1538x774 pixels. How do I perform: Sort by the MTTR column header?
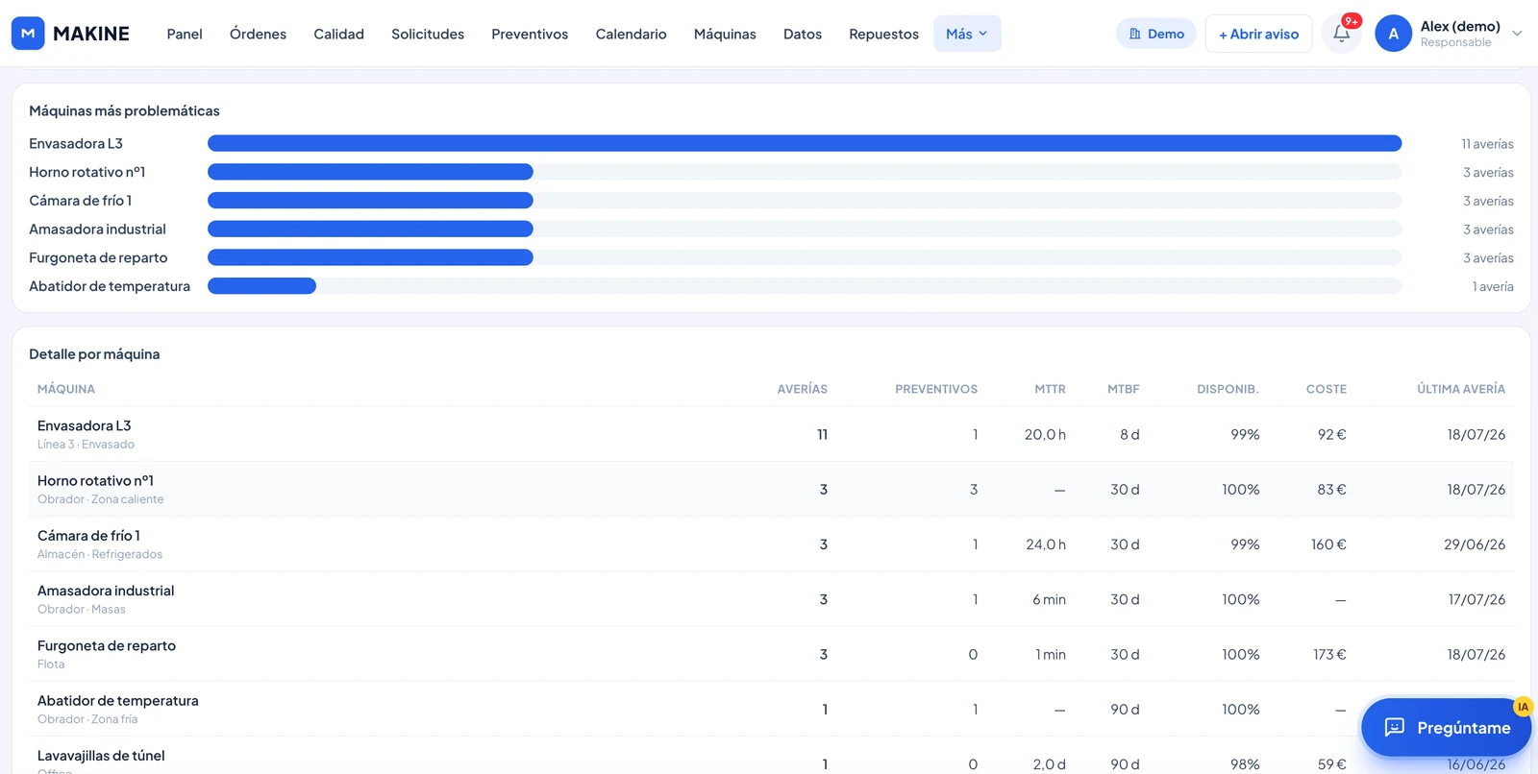tap(1050, 389)
